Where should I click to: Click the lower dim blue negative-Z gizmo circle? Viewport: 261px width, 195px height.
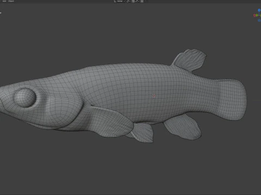point(259,21)
